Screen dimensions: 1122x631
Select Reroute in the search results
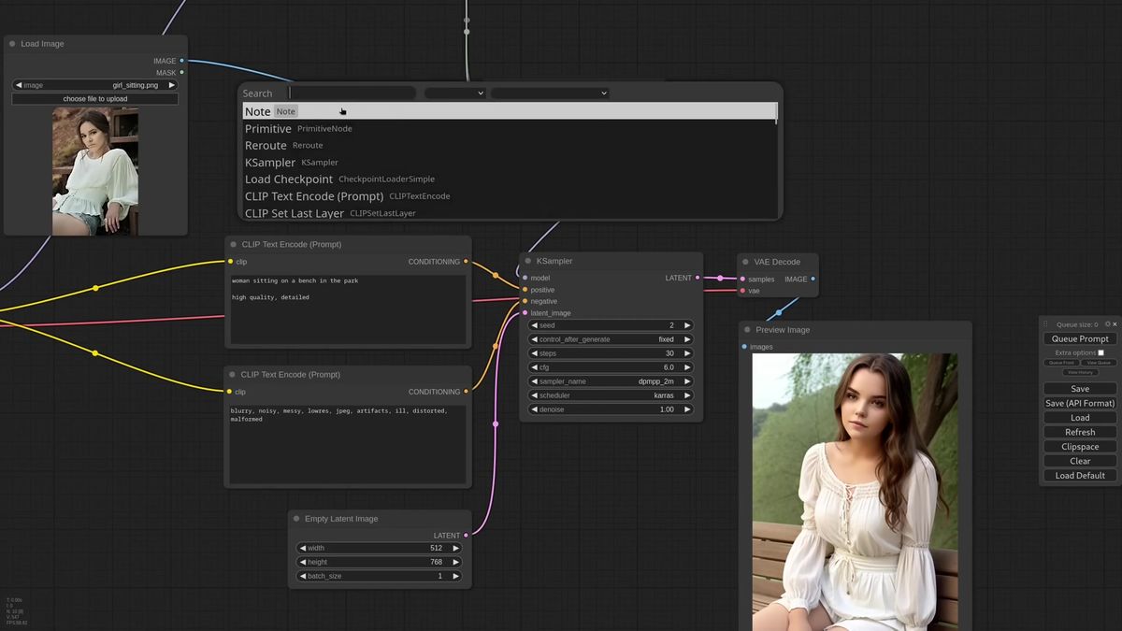(510, 145)
